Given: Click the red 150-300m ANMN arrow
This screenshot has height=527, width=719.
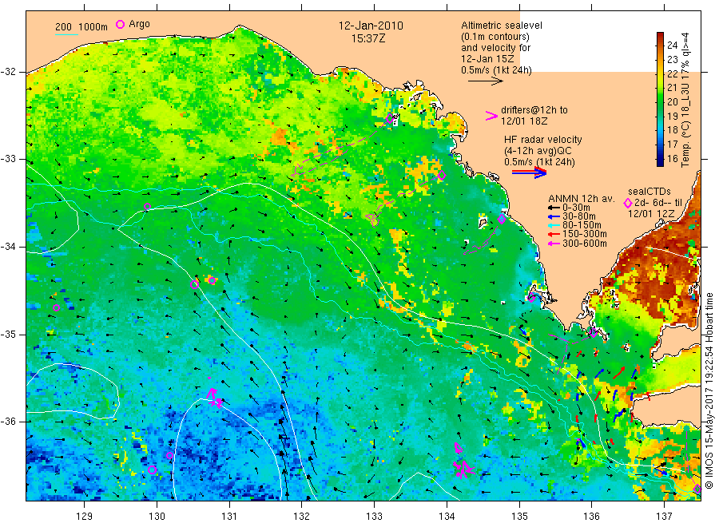Looking at the screenshot, I should pyautogui.click(x=554, y=235).
